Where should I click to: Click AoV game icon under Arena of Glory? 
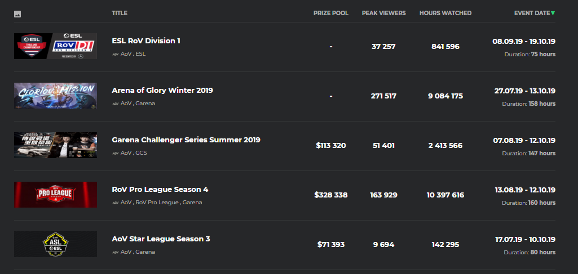point(116,104)
